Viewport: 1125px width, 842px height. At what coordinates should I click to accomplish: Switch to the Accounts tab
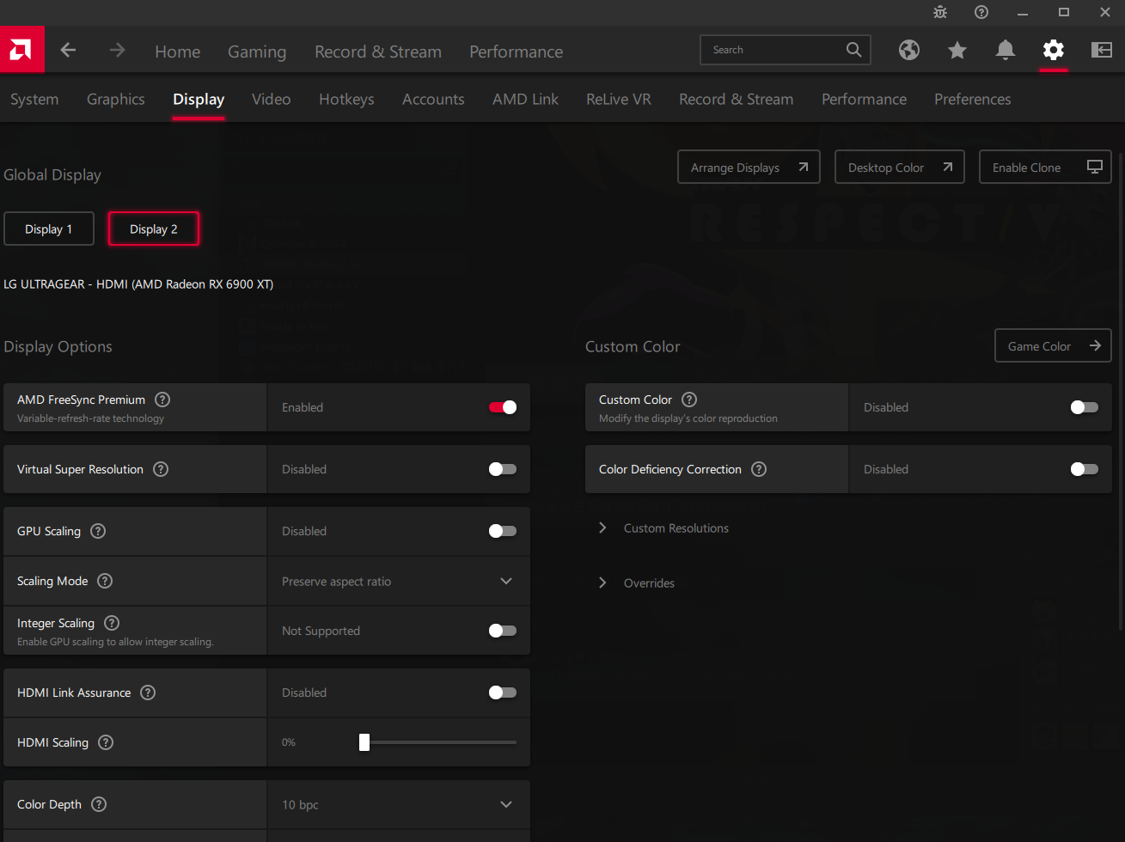(x=433, y=100)
